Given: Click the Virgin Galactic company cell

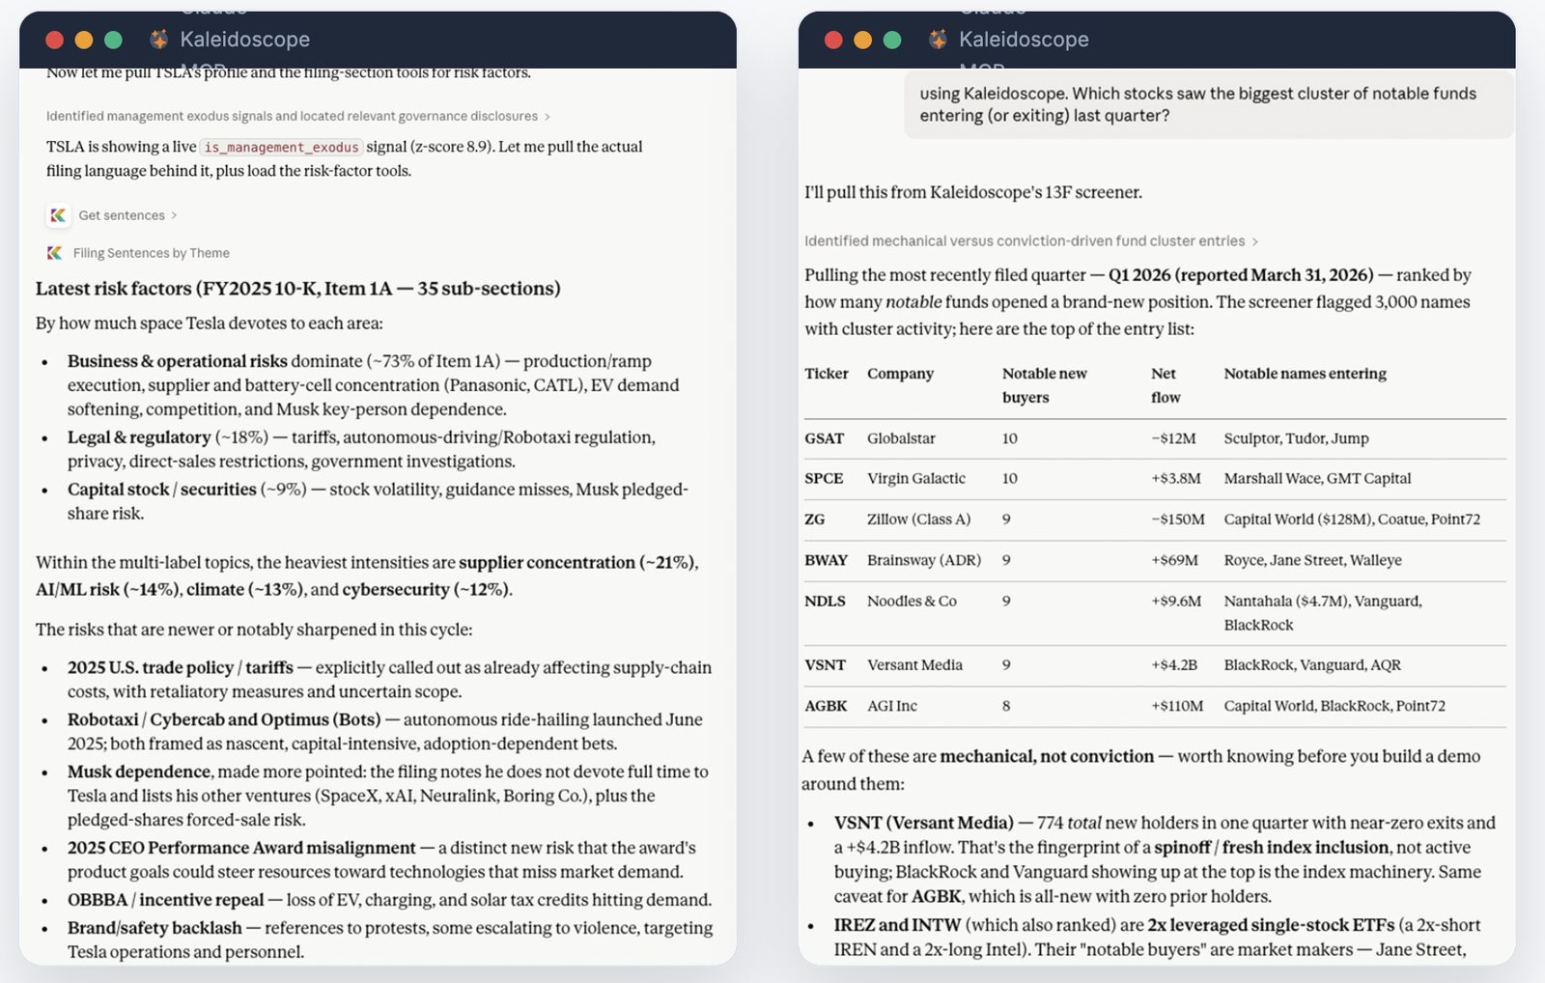Looking at the screenshot, I should [x=916, y=479].
